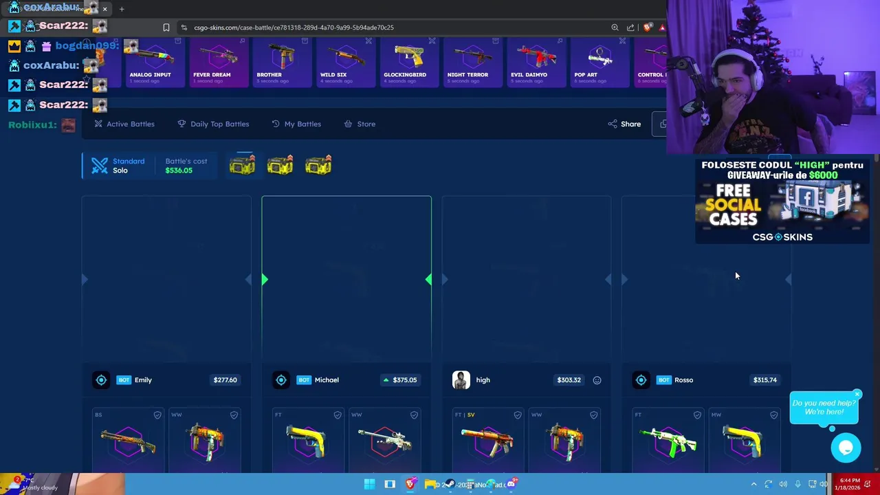
Task: Click shield check on Rosso's FT skin
Action: [697, 415]
